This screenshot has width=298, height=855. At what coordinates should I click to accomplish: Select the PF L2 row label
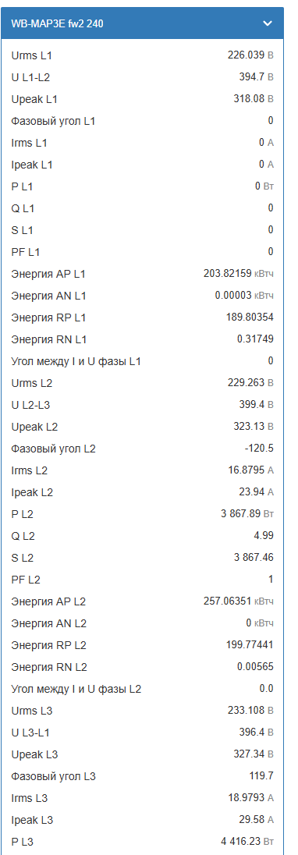[x=26, y=580]
